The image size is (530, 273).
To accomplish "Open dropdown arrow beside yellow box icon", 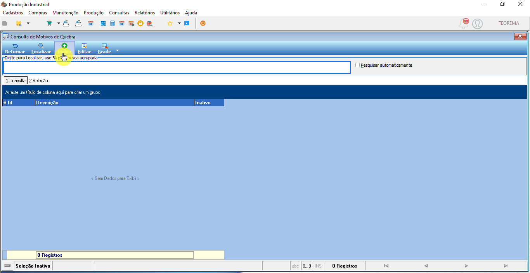I will pos(28,23).
